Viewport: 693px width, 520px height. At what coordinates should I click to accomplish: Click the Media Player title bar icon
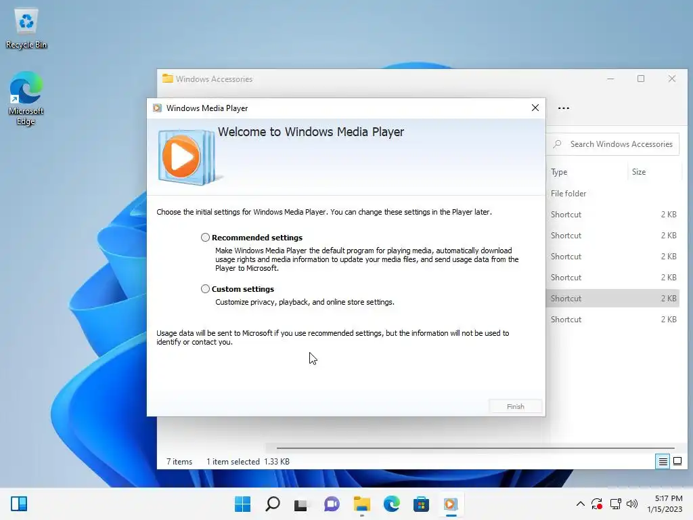pos(157,108)
